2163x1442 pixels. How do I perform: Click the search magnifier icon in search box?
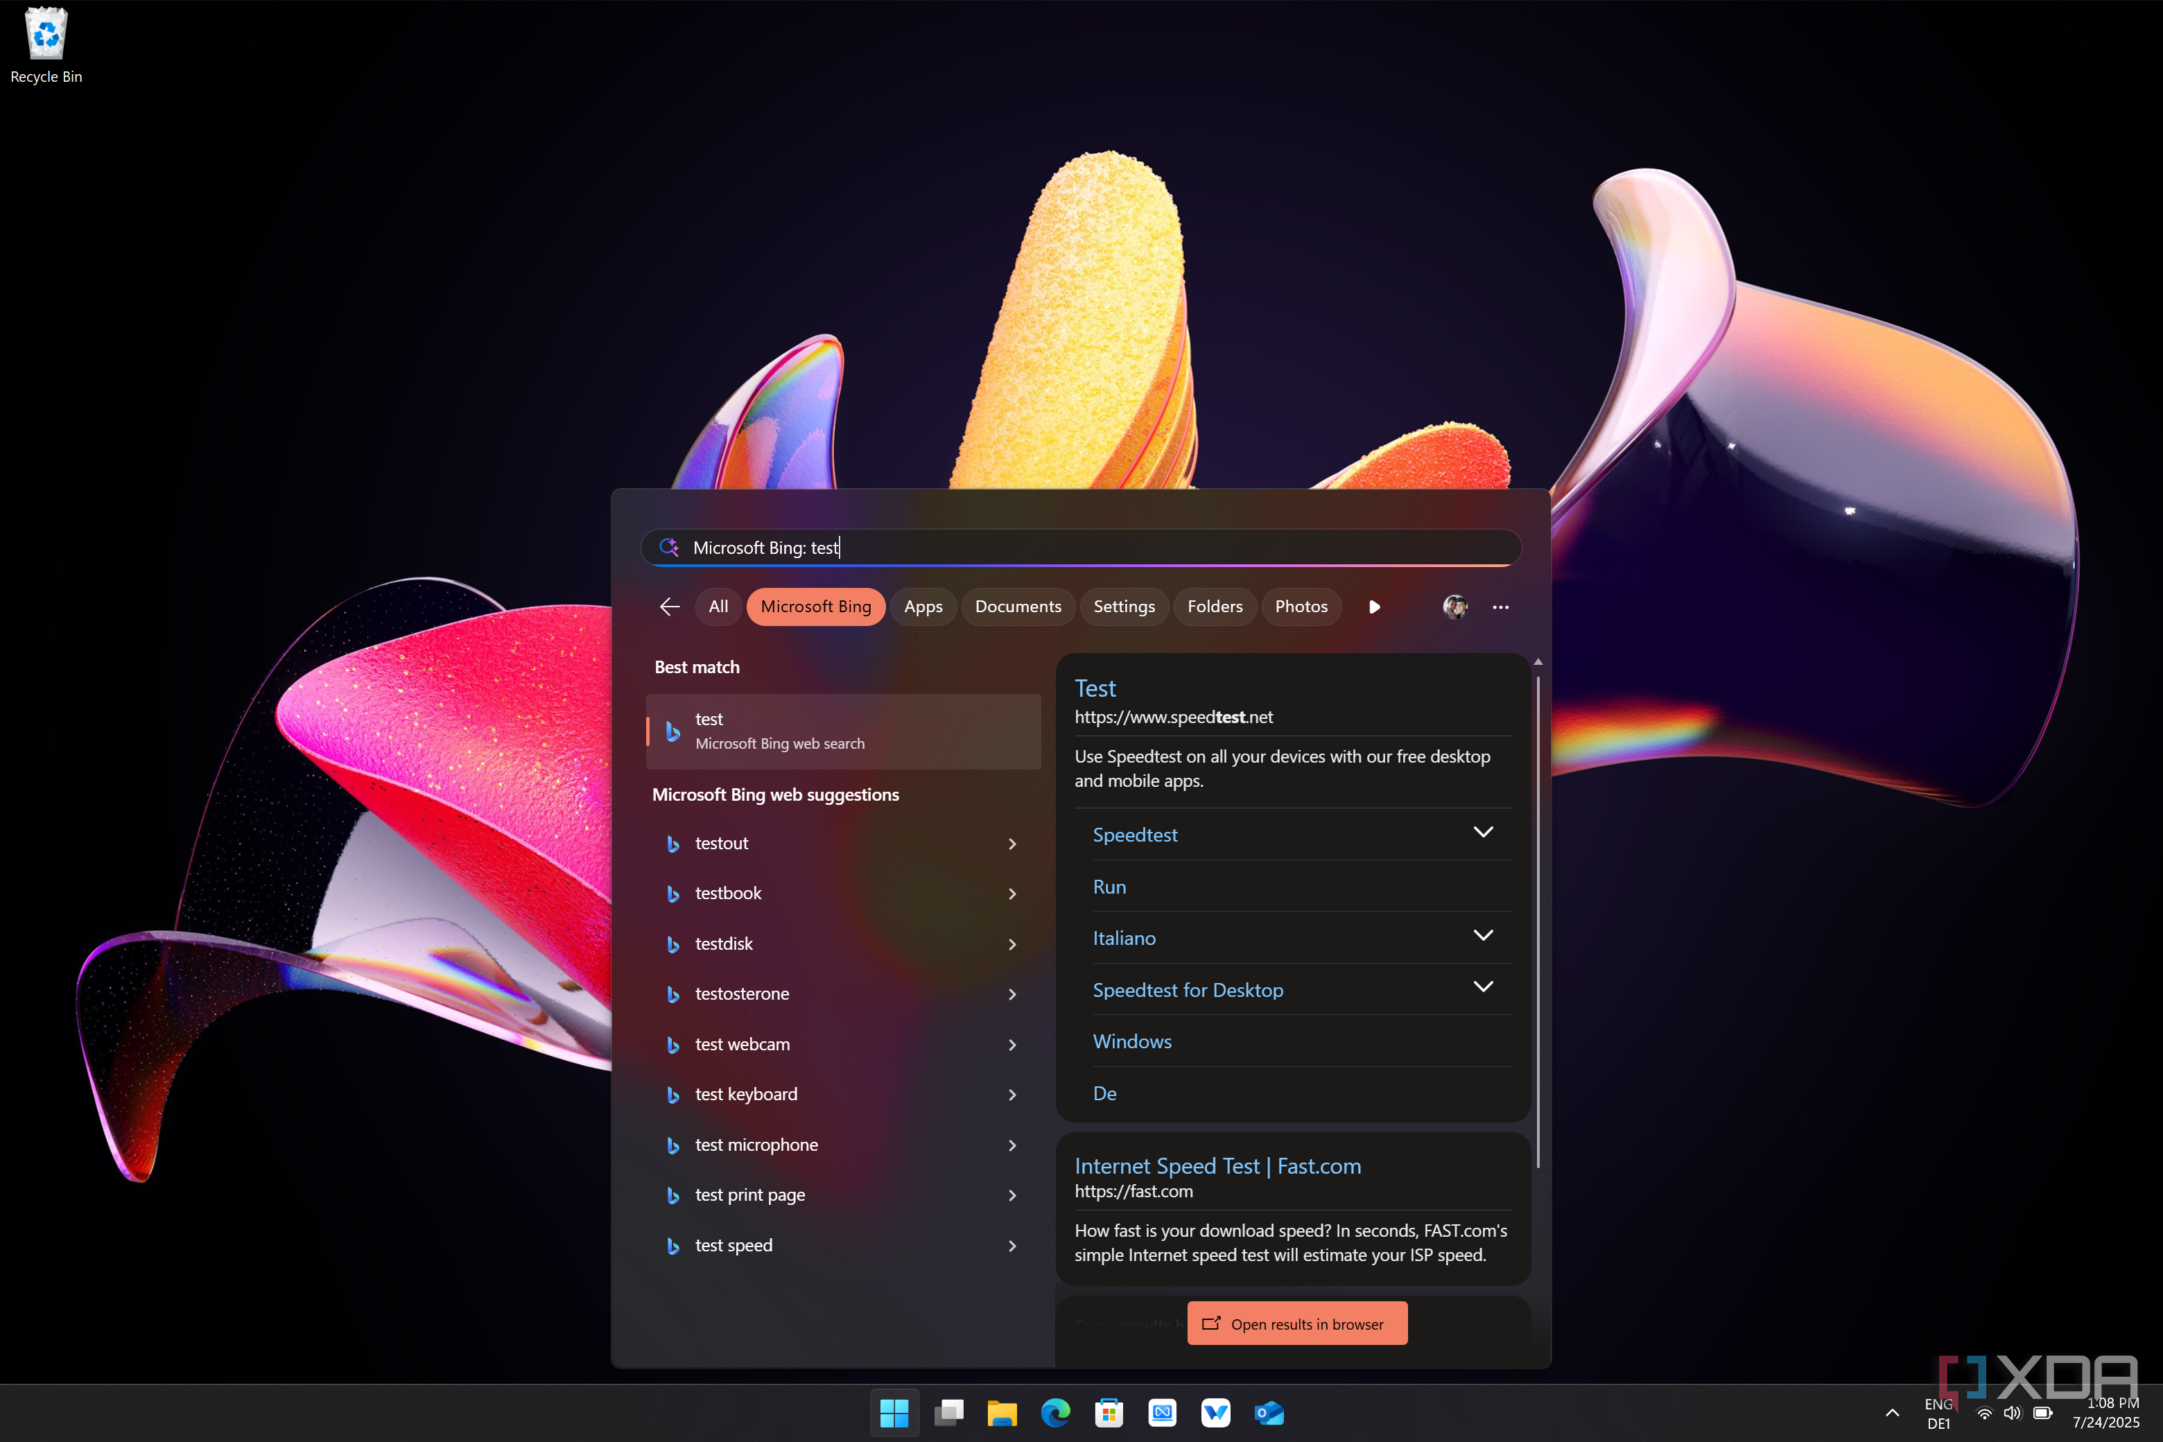[670, 547]
